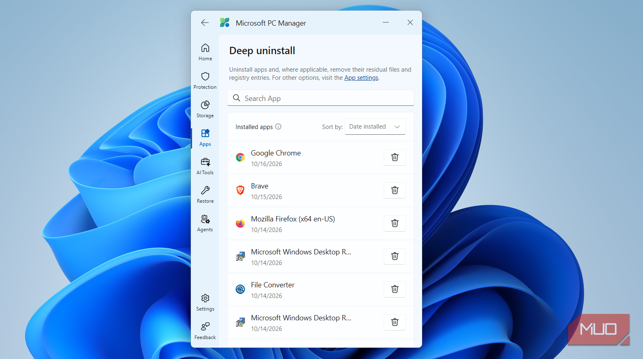Uninstall Brave with trash button
643x359 pixels.
tap(395, 190)
